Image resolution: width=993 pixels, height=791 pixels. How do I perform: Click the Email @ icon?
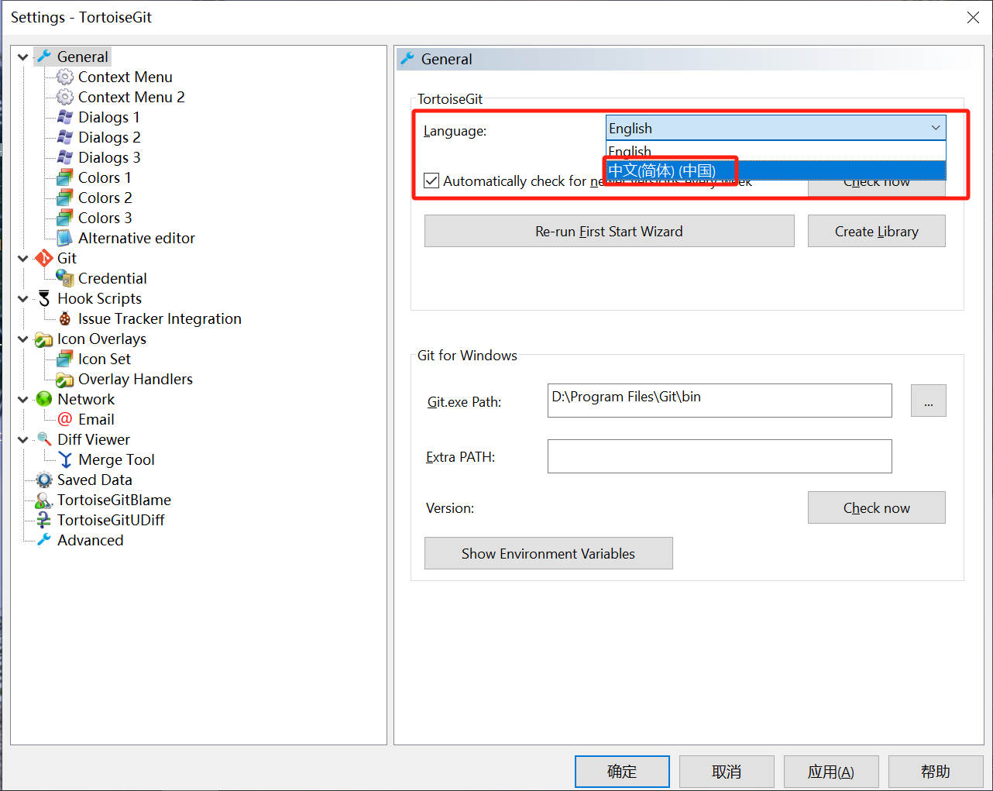pos(65,419)
